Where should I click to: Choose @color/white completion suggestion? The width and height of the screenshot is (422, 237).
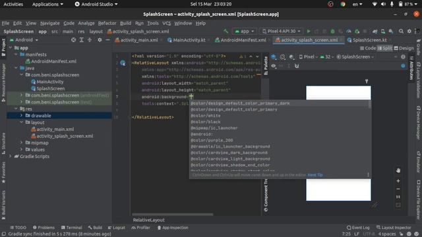[279, 116]
